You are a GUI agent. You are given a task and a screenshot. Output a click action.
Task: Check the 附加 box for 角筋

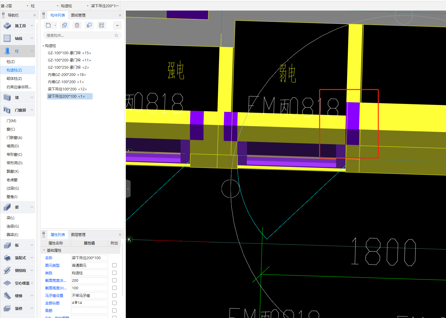click(x=114, y=310)
